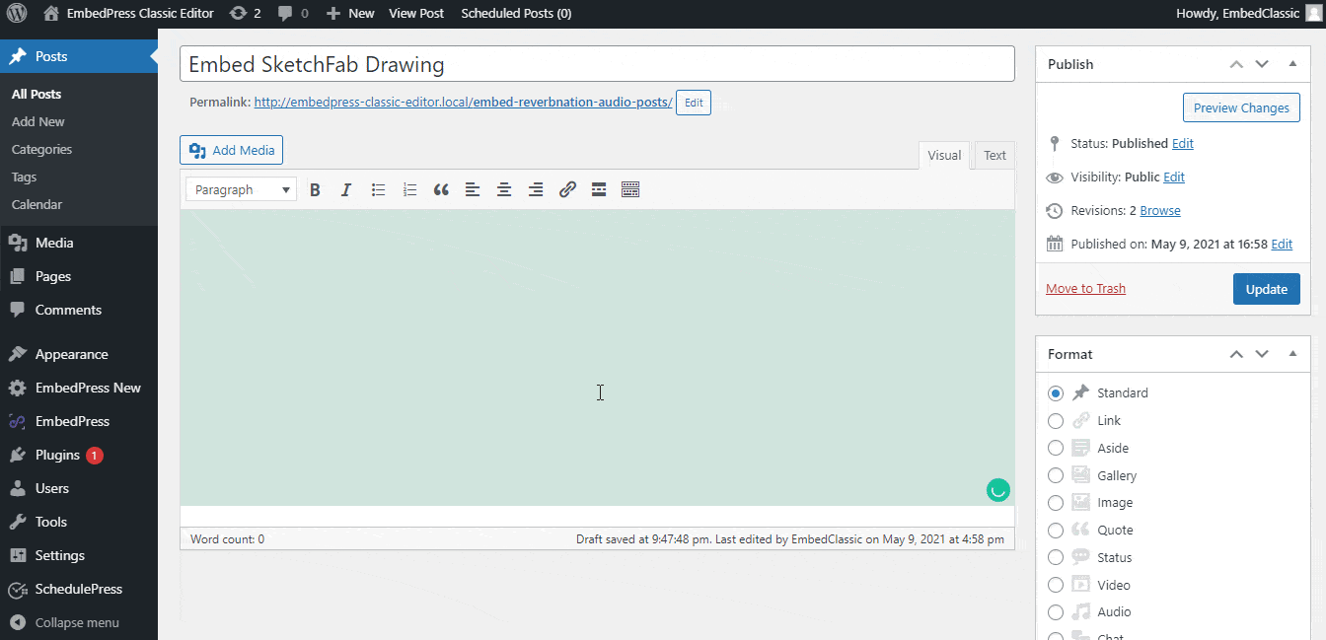Screen dimensions: 1326x640
Task: Select the Link post format
Action: coord(1056,420)
